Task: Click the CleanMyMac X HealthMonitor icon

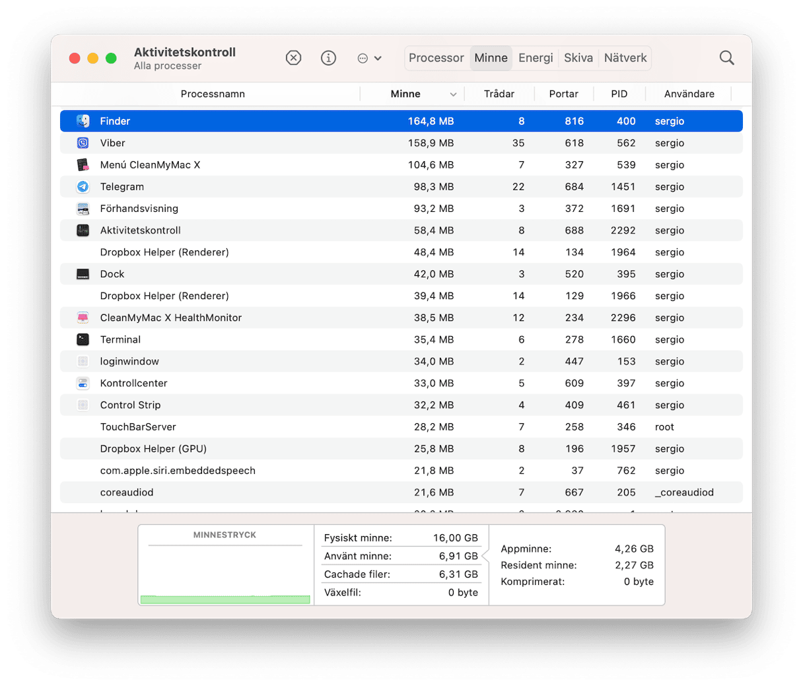Action: tap(83, 317)
